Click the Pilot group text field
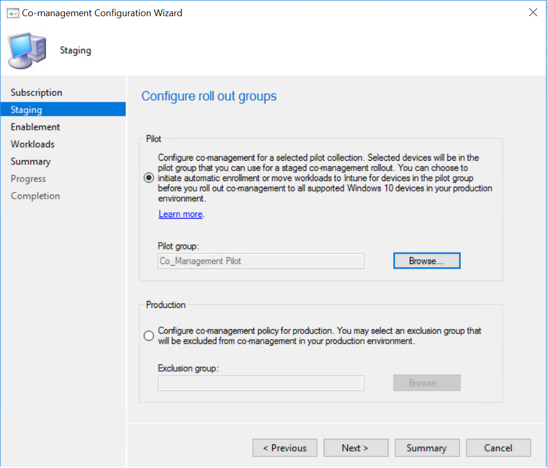Viewport: 547px width, 468px height. [261, 260]
